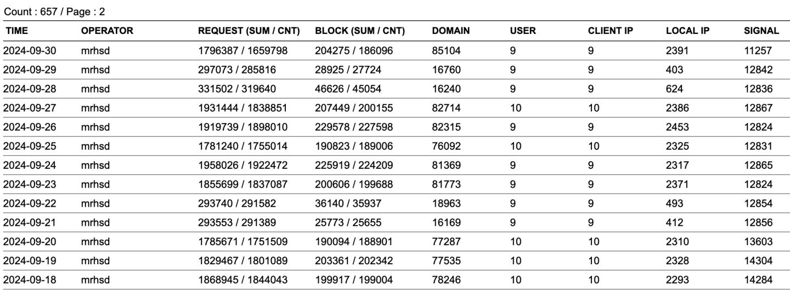The width and height of the screenshot is (790, 290).
Task: Select the BLOCK (SUM / CNT) header
Action: (360, 32)
